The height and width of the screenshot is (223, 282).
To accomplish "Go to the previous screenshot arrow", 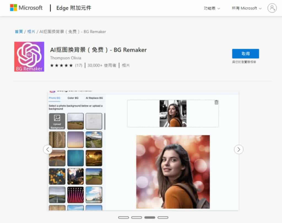I will click(48, 149).
